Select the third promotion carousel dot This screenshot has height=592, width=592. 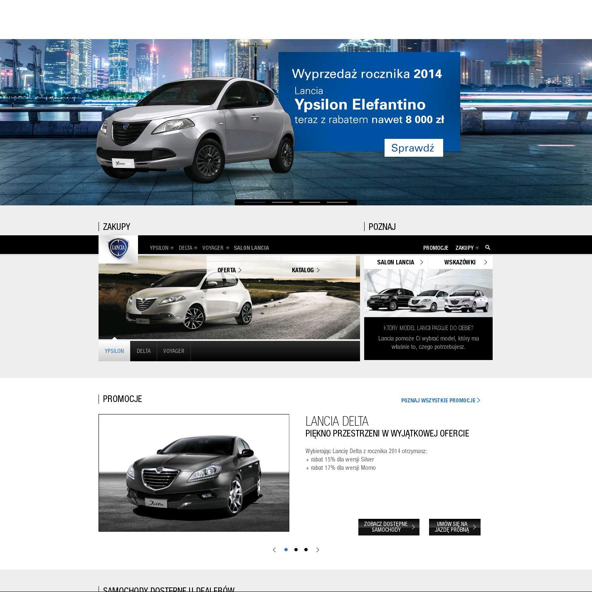point(306,550)
